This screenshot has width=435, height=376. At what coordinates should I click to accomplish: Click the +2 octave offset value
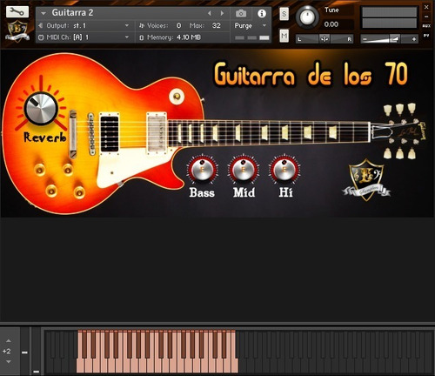(x=6, y=352)
